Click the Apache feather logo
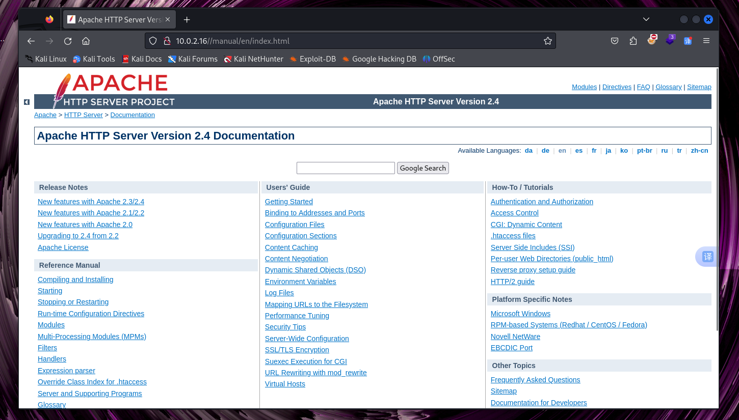This screenshot has width=739, height=420. coord(62,91)
